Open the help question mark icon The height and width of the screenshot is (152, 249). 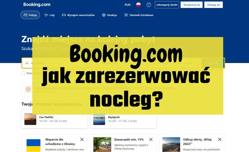click(x=149, y=5)
